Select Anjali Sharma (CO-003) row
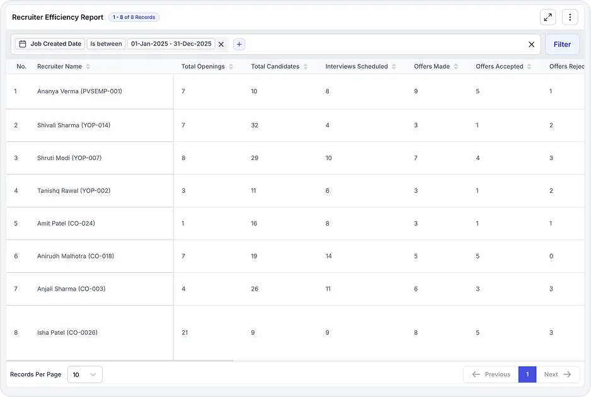591x397 pixels. coord(295,289)
